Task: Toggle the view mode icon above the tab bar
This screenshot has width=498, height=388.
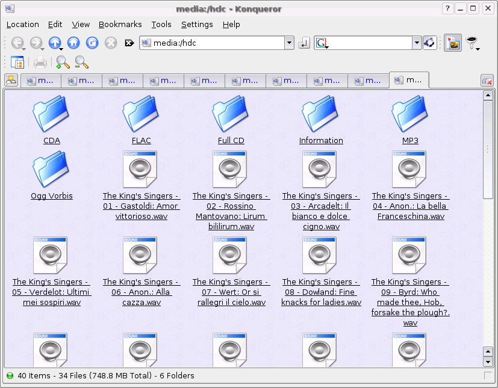Action: click(x=17, y=62)
